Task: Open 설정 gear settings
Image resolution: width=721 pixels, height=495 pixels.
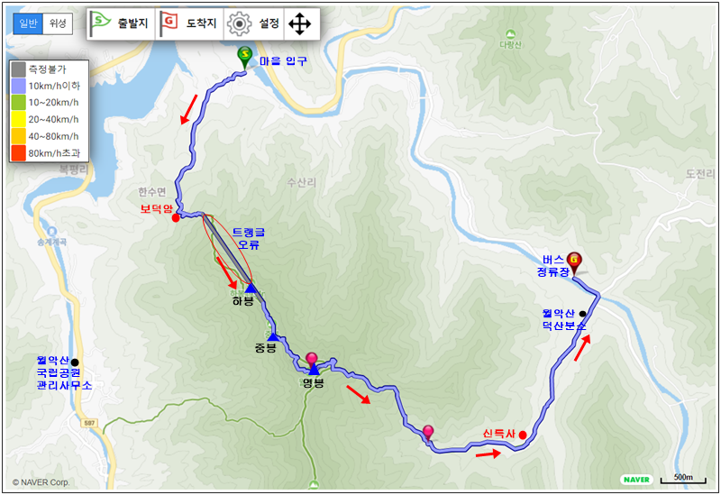Action: point(253,23)
